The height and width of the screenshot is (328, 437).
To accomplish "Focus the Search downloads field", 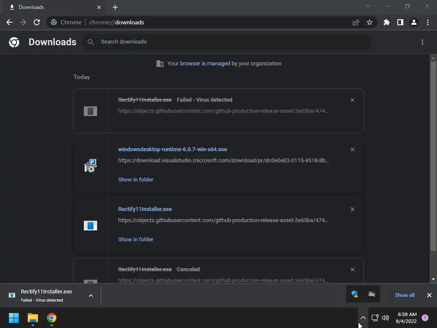I will point(227,42).
